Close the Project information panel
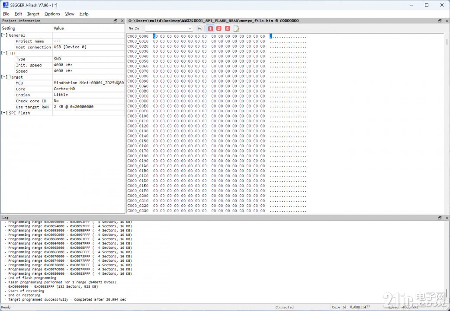 point(122,21)
